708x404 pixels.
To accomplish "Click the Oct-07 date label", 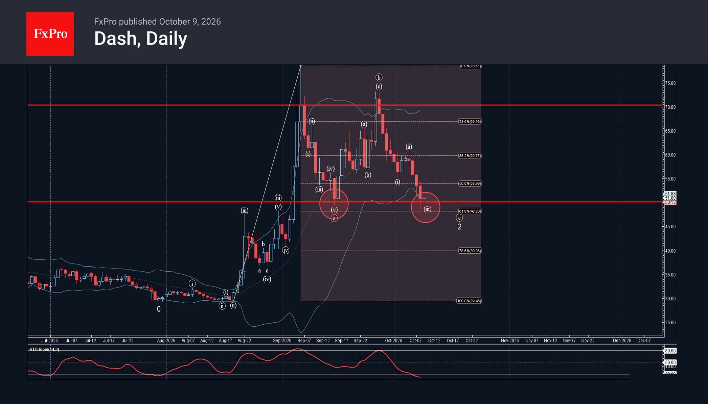I will pos(415,341).
